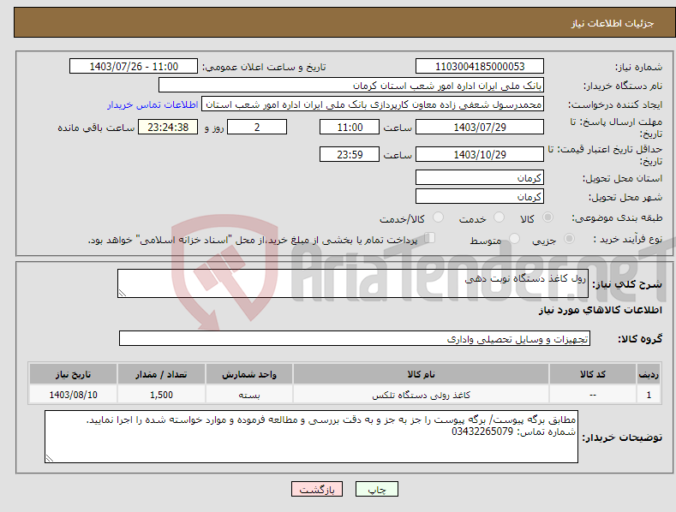Click the request creator name field
This screenshot has width=676, height=512.
pyautogui.click(x=373, y=104)
